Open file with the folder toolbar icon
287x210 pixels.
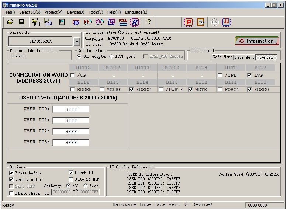[10, 22]
